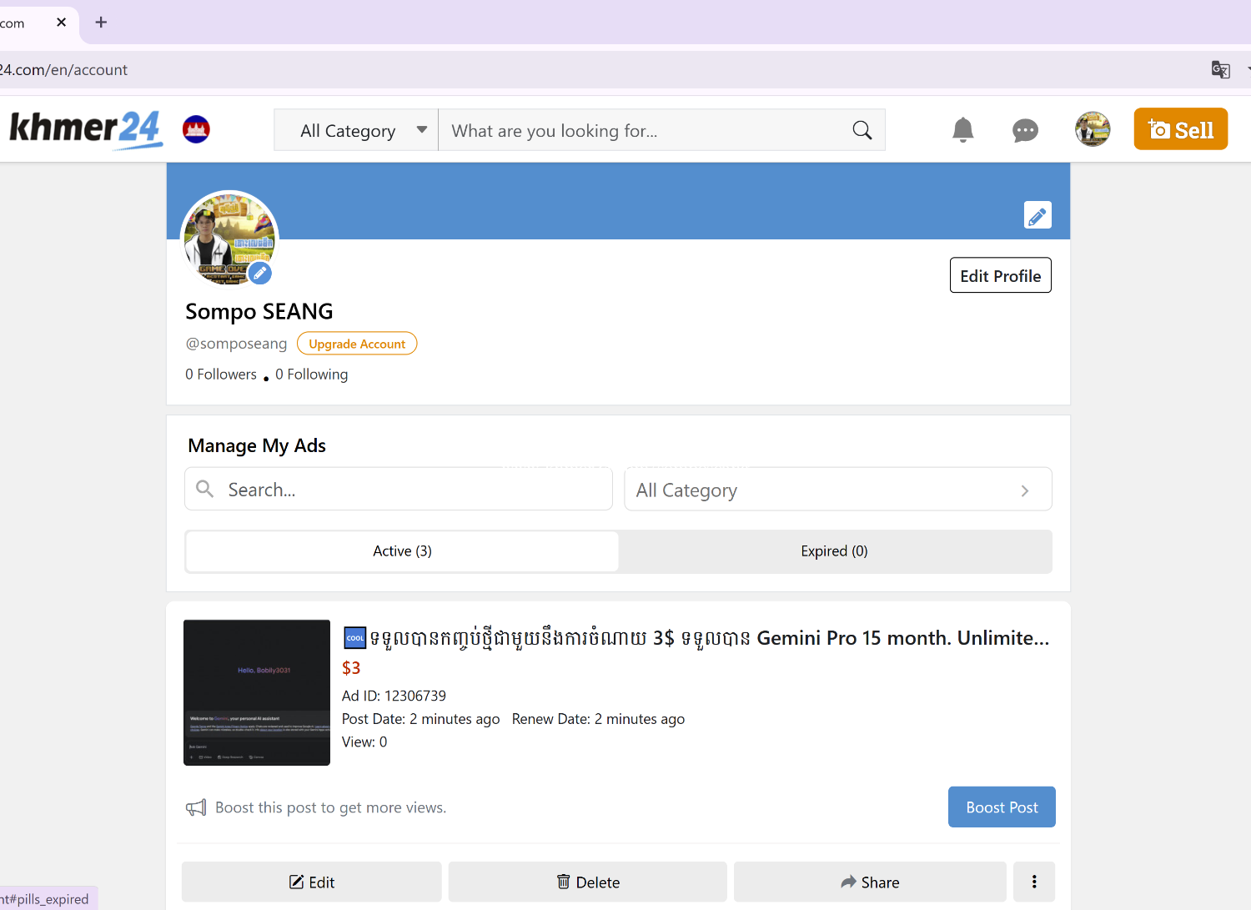Click the $3 price text
The image size is (1251, 910).
click(x=351, y=668)
